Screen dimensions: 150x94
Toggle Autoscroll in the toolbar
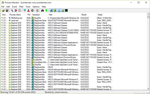pyautogui.click(x=16, y=11)
